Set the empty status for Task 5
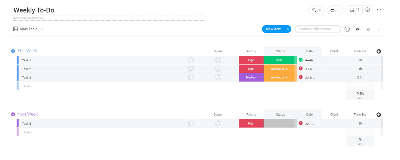This screenshot has width=400, height=160. click(x=279, y=123)
